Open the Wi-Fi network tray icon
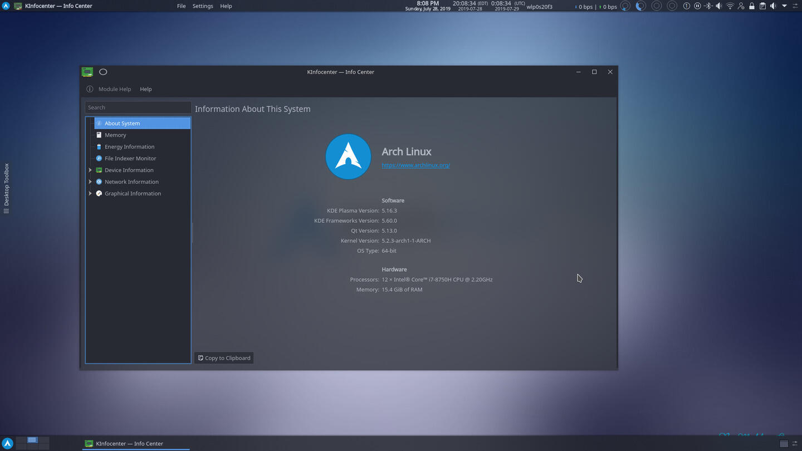This screenshot has height=451, width=802. point(730,6)
